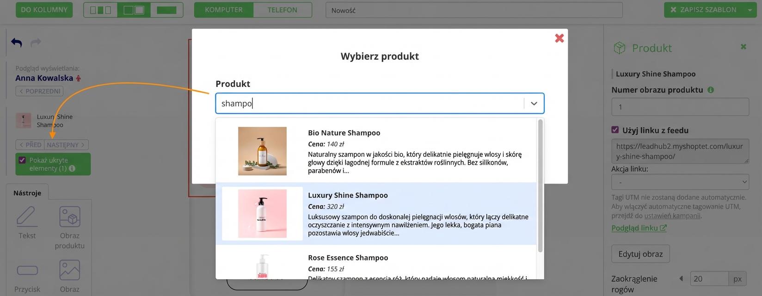Screen dimensions: 762x296
Task: Switch to Komputer preview
Action: [x=224, y=10]
